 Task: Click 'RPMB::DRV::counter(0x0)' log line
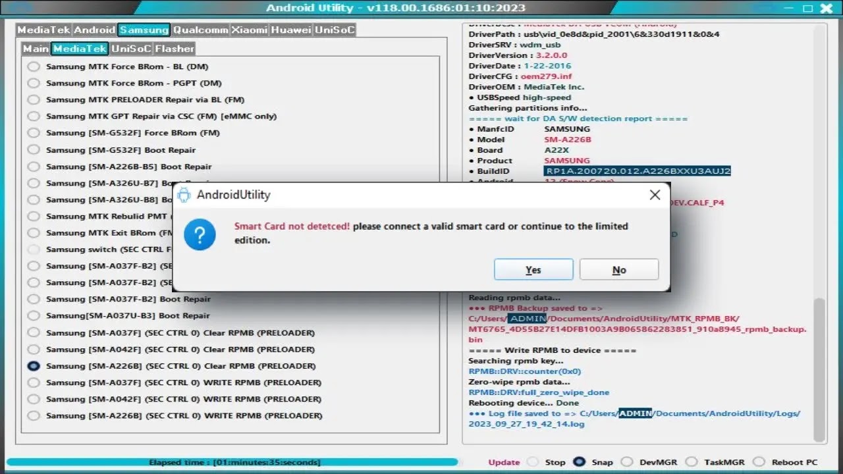pyautogui.click(x=525, y=371)
